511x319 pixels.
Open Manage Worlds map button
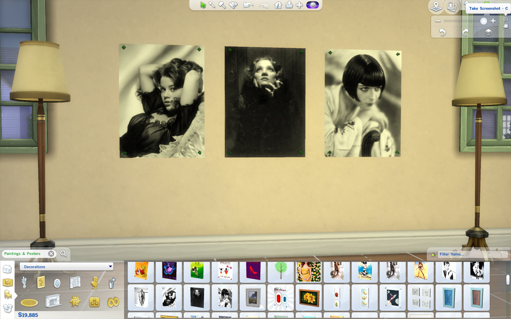point(436,7)
